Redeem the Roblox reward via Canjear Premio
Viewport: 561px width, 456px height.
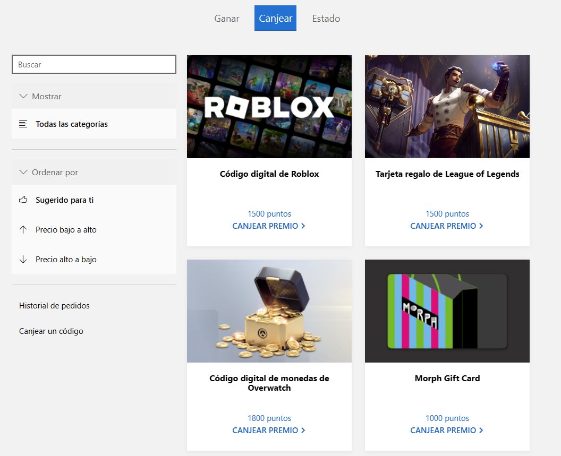pos(269,226)
